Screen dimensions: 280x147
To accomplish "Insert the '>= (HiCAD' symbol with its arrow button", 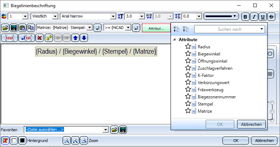I will [136, 28].
